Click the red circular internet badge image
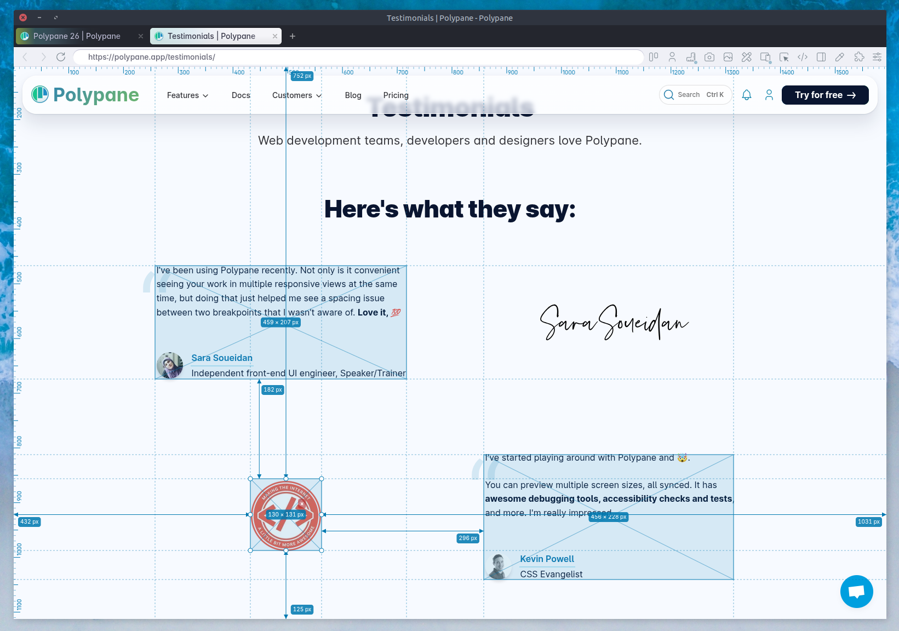The width and height of the screenshot is (899, 631). click(286, 515)
